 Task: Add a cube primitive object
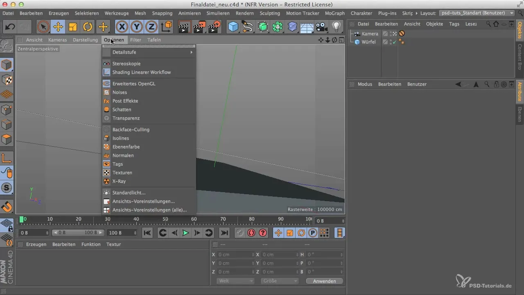pos(233,27)
